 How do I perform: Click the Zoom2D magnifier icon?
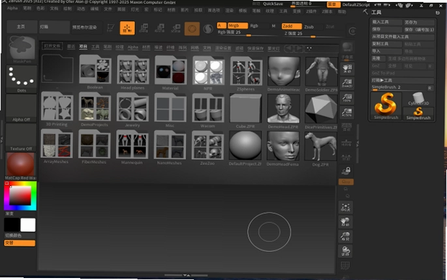(x=347, y=83)
